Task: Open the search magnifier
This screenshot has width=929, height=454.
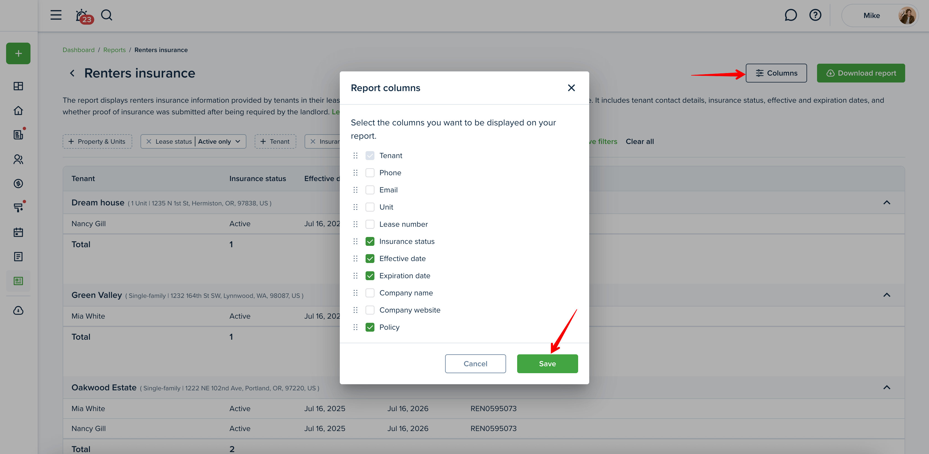Action: point(107,15)
